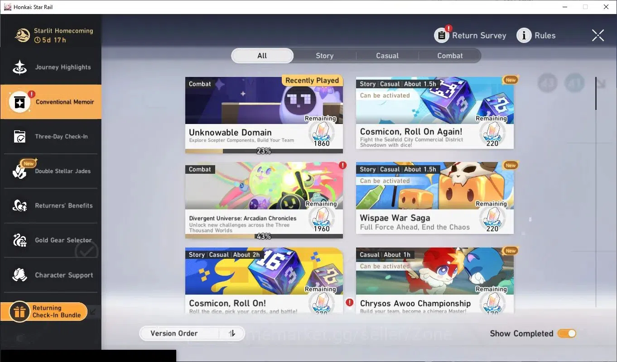The image size is (617, 362).
Task: Open Character Support sidebar icon
Action: pyautogui.click(x=19, y=275)
